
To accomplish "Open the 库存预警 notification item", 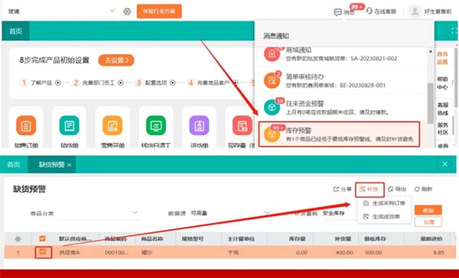I will (x=339, y=134).
